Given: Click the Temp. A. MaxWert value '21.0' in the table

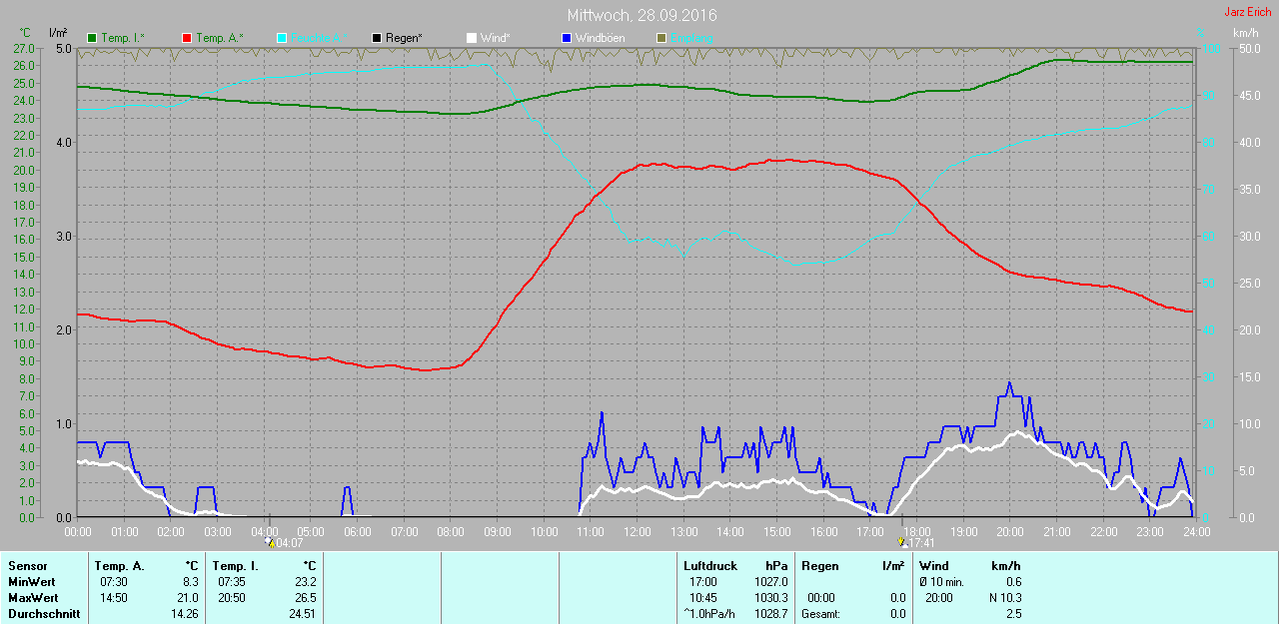Looking at the screenshot, I should click(x=187, y=598).
